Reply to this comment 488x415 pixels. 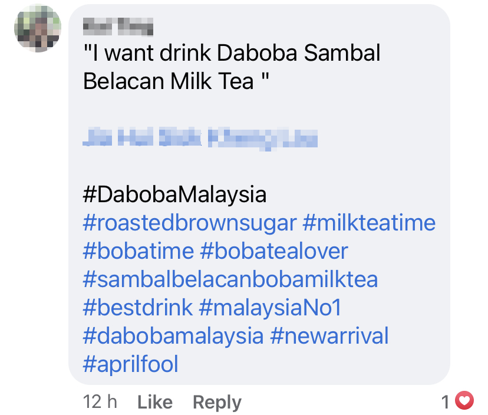tap(217, 403)
